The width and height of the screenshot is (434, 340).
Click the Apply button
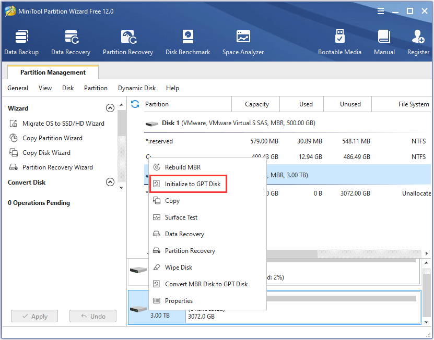pos(34,316)
